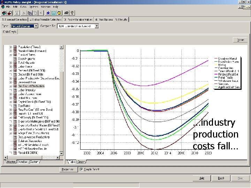This screenshot has height=188, width=251.
Task: Click the table icon beside Delivered Price
Action: [x=15, y=82]
